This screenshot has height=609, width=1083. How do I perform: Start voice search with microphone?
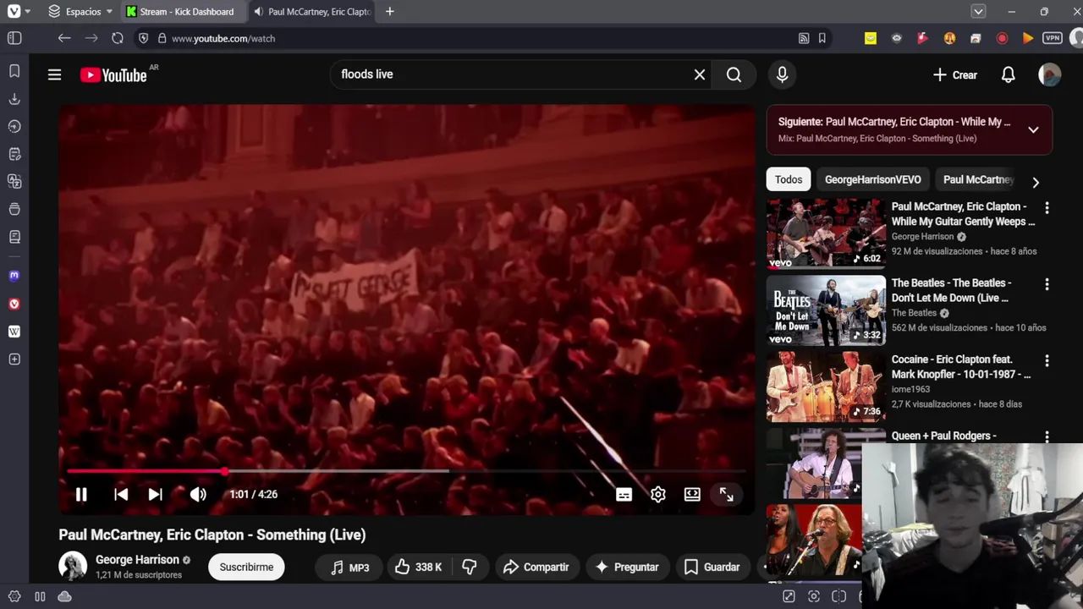pyautogui.click(x=782, y=74)
